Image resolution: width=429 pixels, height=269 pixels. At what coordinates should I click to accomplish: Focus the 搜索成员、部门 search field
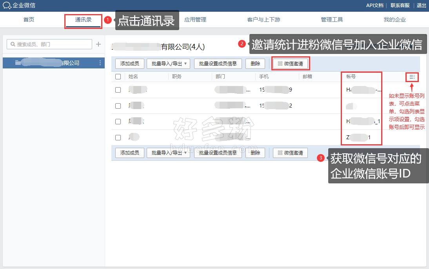click(x=49, y=44)
